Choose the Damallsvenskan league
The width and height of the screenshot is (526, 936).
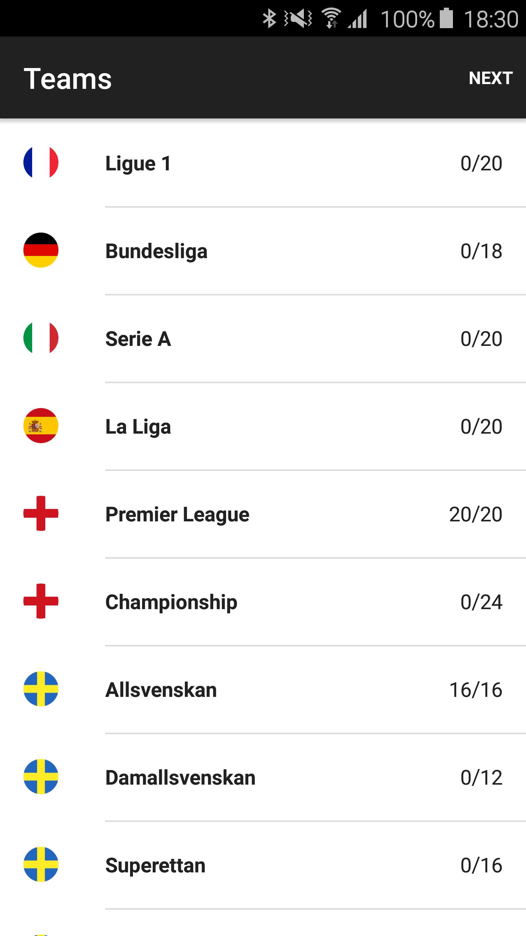(180, 778)
